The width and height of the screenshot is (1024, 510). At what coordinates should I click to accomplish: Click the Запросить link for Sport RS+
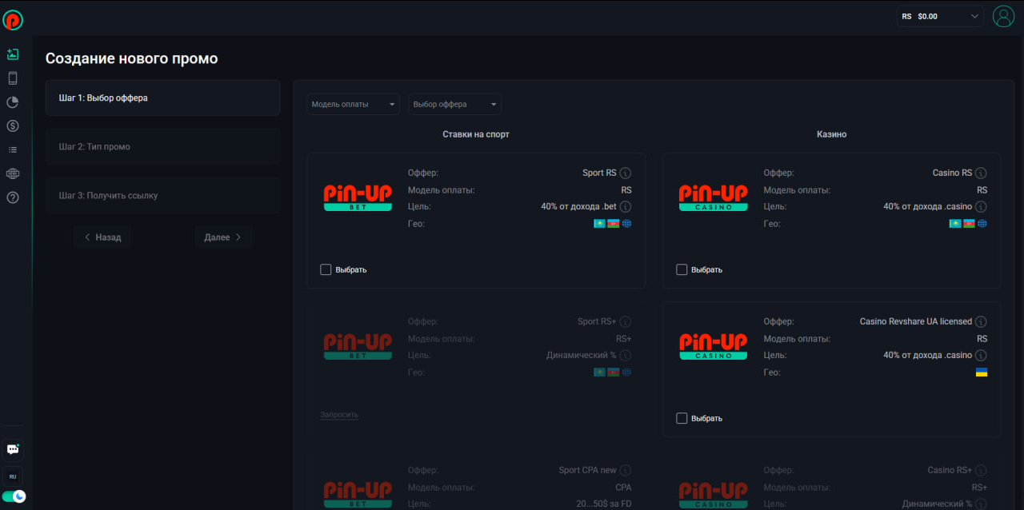coord(339,415)
